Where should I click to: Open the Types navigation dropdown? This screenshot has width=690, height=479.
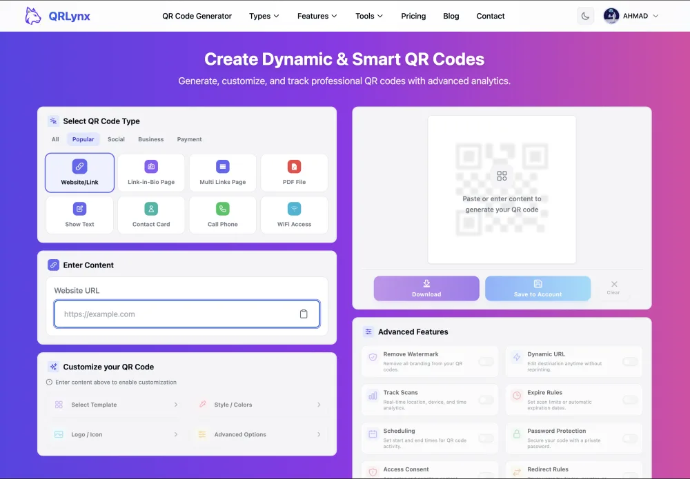[x=264, y=16]
